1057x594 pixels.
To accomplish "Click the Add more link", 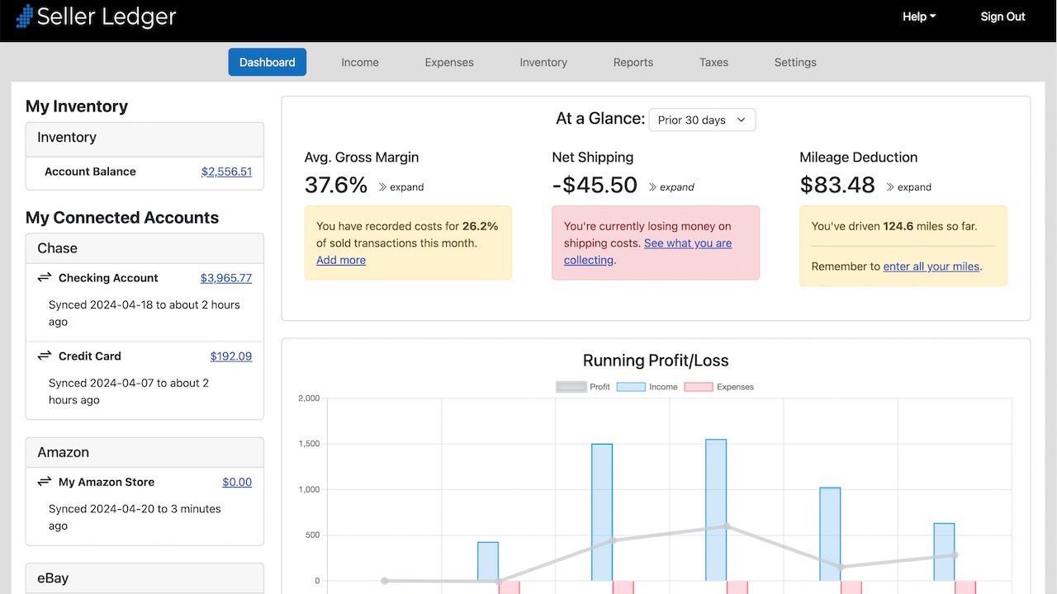I will coord(341,260).
